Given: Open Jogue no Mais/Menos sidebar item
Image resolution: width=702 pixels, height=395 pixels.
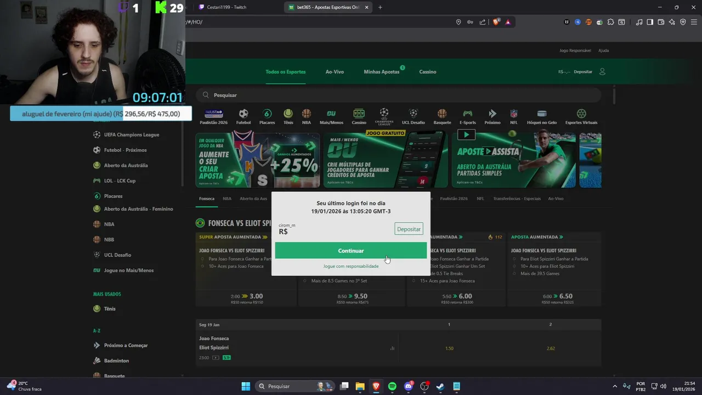Looking at the screenshot, I should (129, 270).
